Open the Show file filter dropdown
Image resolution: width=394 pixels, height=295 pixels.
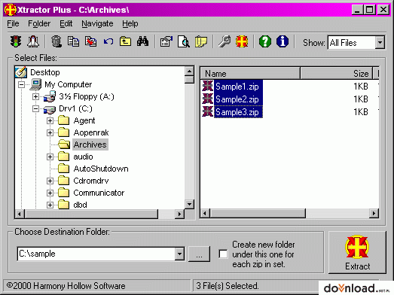click(380, 43)
